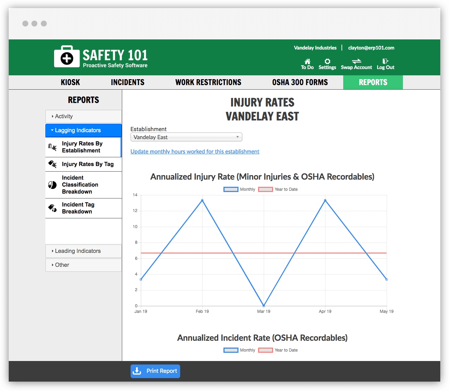Open the To Do home icon

(307, 61)
